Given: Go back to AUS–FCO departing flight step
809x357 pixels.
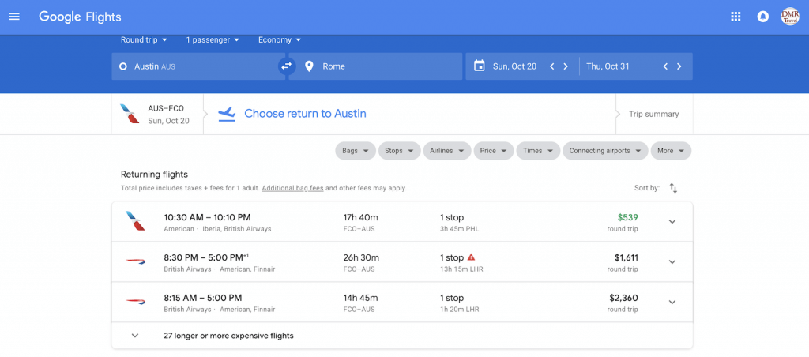Looking at the screenshot, I should click(x=157, y=114).
